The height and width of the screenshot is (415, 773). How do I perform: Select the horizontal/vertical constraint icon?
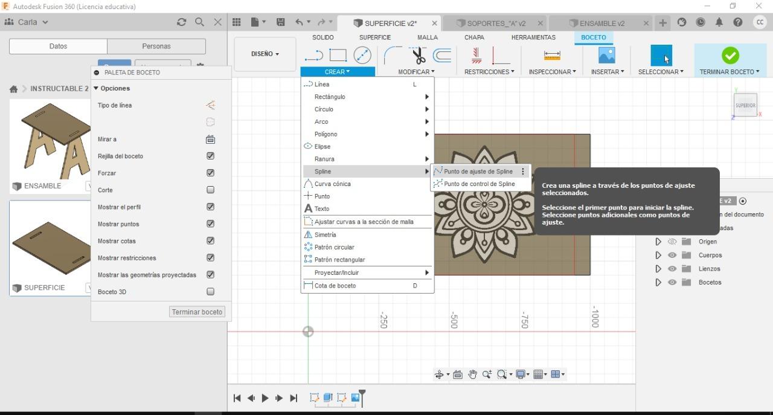coord(476,56)
